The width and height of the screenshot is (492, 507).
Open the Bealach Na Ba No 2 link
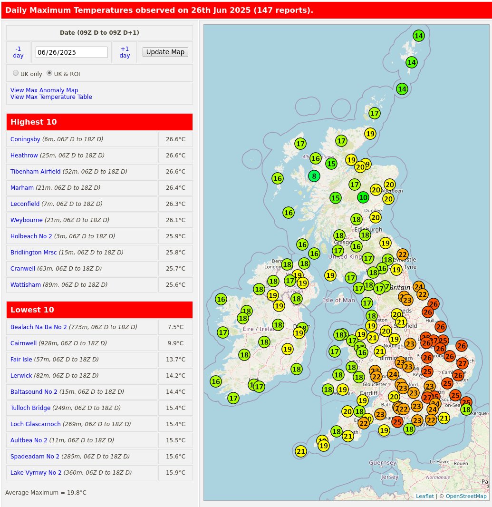[39, 327]
